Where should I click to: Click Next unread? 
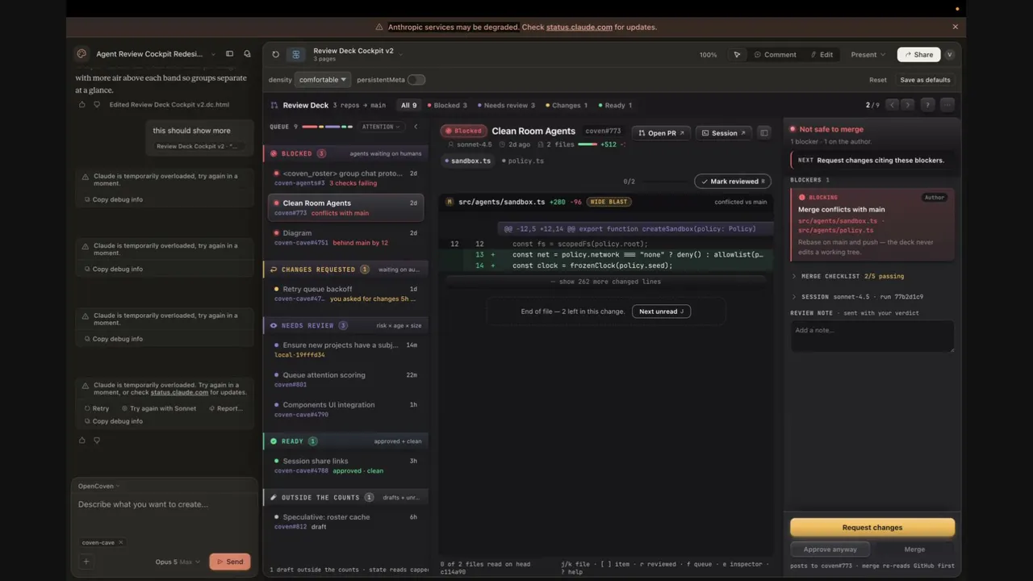click(661, 311)
